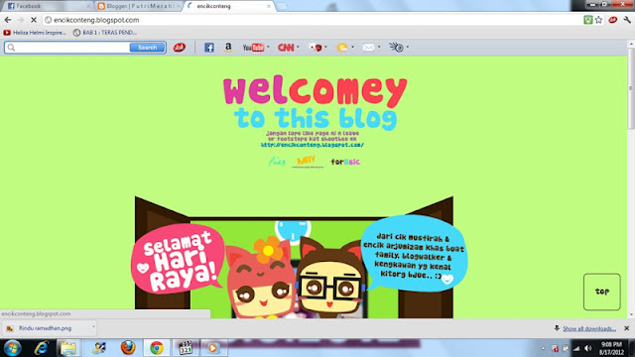Click the top button on the blog

click(602, 292)
